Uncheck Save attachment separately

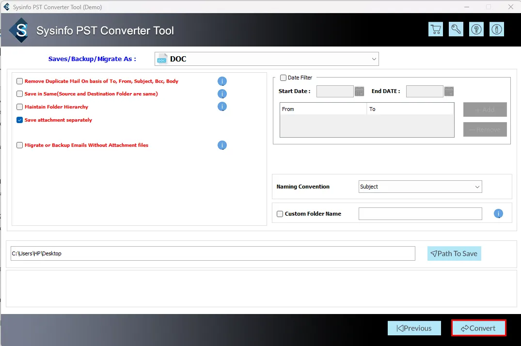[x=20, y=120]
